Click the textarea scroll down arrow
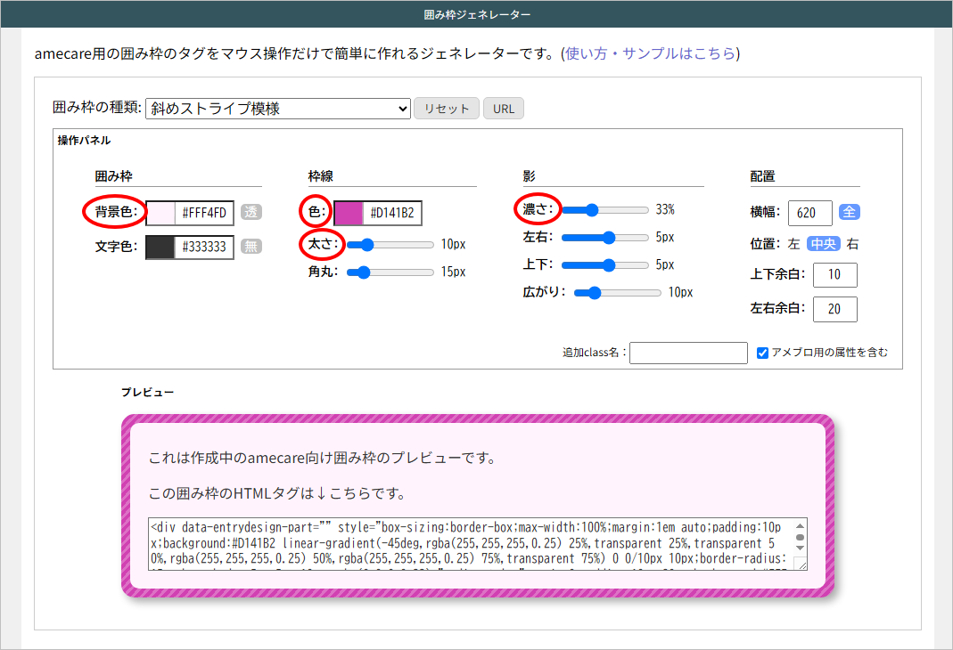The height and width of the screenshot is (650, 953). (x=800, y=548)
